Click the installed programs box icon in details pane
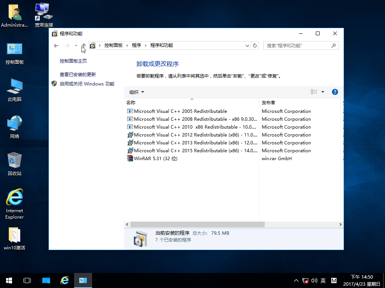Viewport: 385px width, 288px height. point(141,238)
